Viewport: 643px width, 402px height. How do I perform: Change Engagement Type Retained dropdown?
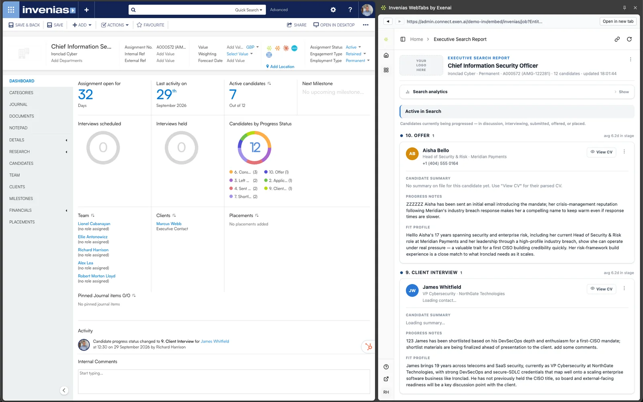coord(356,54)
